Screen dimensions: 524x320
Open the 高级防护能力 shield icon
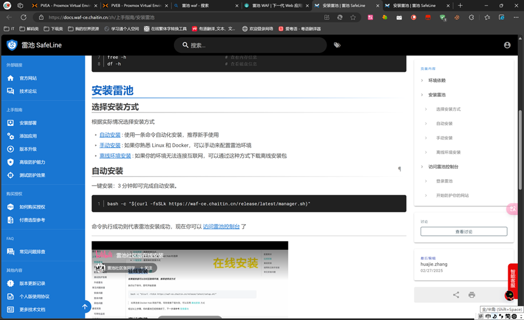pos(10,162)
